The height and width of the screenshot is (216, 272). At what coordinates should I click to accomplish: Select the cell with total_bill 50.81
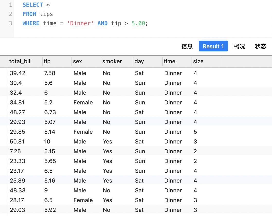pyautogui.click(x=17, y=142)
